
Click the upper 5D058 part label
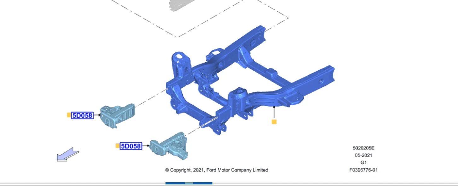(82, 115)
